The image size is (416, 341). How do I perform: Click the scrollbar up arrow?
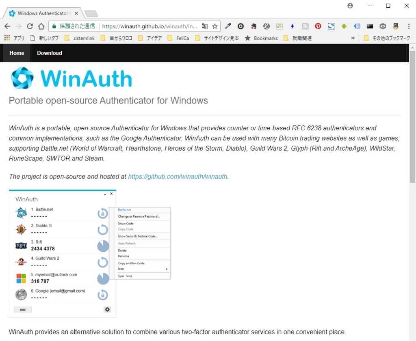(412, 47)
